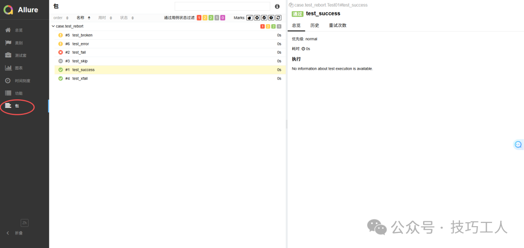The height and width of the screenshot is (248, 524).
Task: Select the test_error test row
Action: click(170, 44)
